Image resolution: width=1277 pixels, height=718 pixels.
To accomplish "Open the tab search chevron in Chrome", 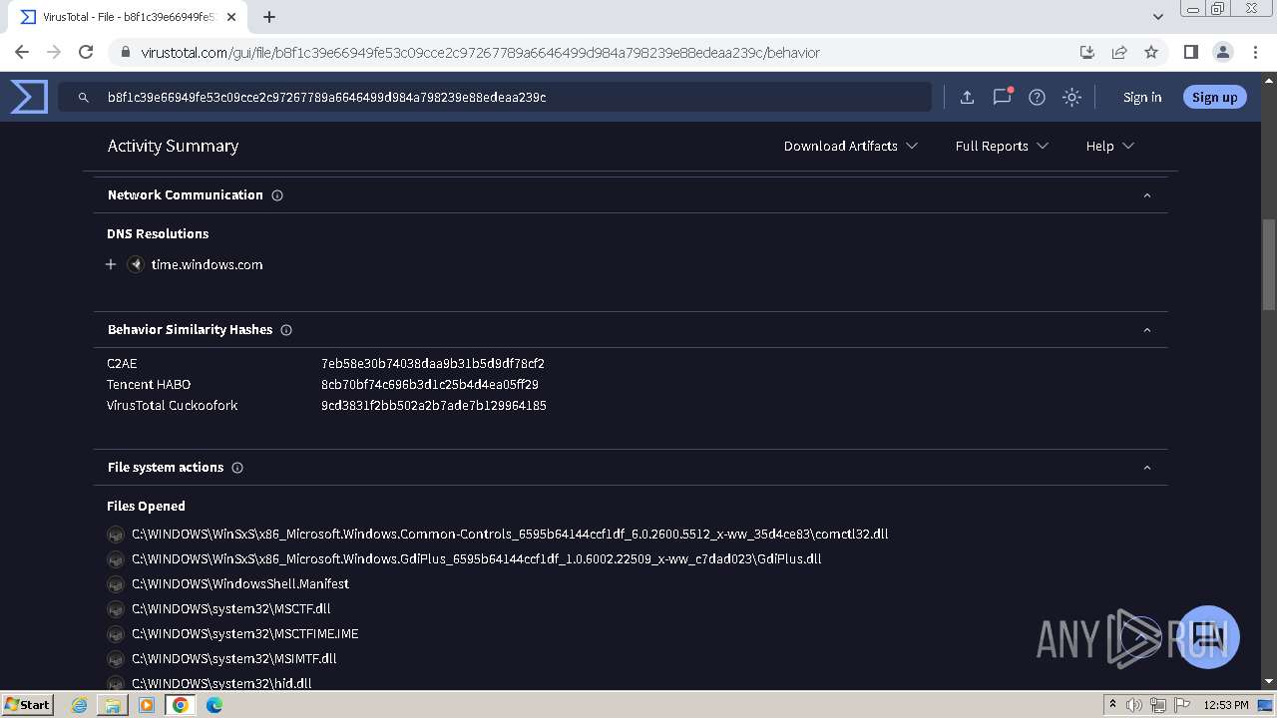I will point(1157,17).
